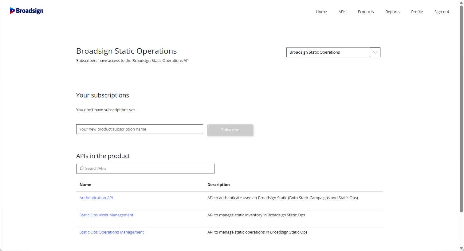This screenshot has height=251, width=464.
Task: Click the Name column header
Action: click(85, 184)
